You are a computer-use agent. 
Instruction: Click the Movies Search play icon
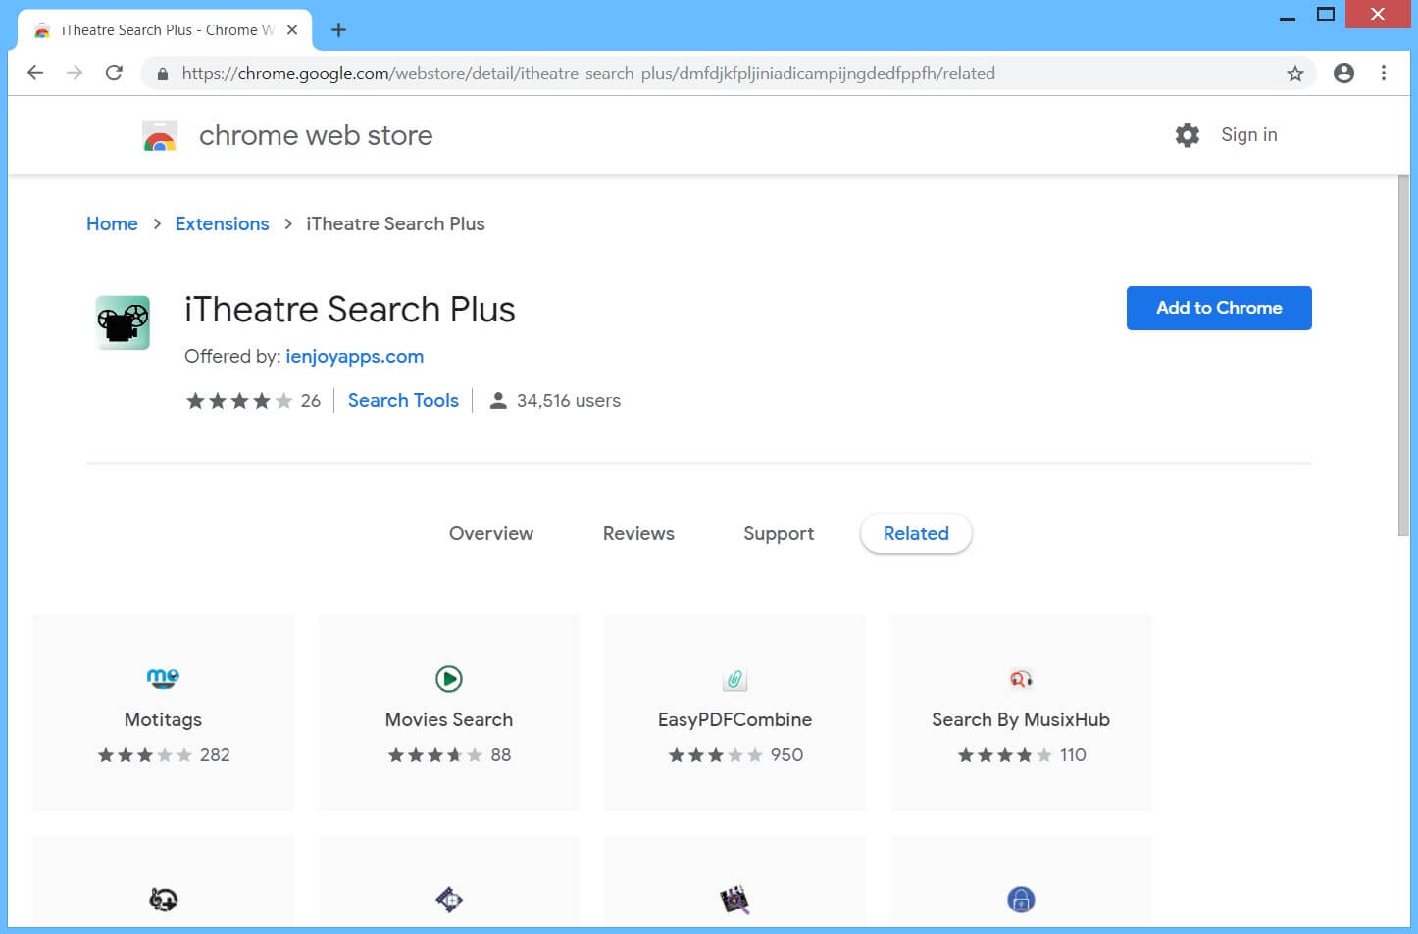click(x=449, y=678)
